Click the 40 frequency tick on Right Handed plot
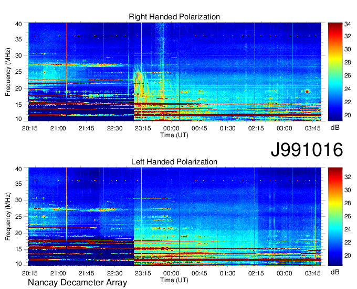This screenshot has height=289, width=357. (x=18, y=24)
